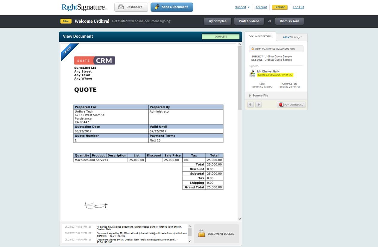The width and height of the screenshot is (378, 247).
Task: Click Payment Terms value Nett 15
Action: point(155,140)
